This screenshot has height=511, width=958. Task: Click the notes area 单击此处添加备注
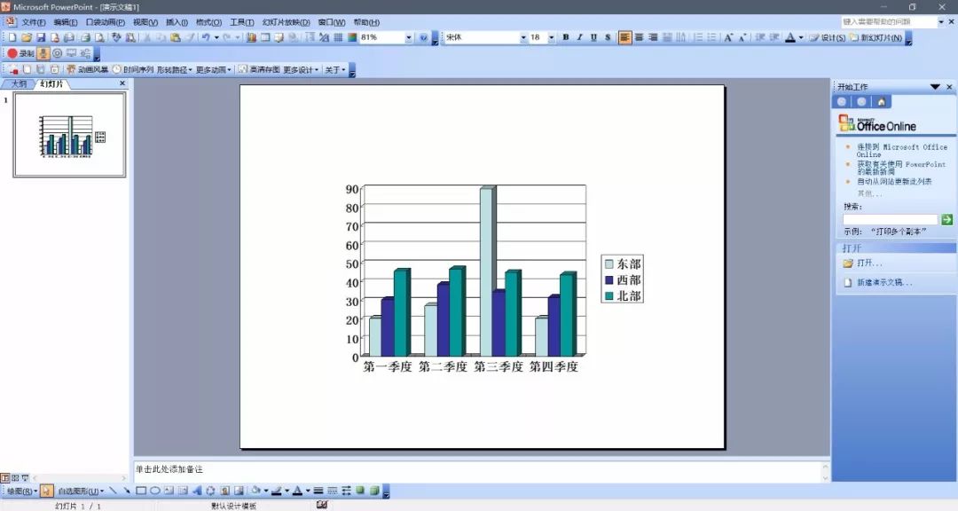tap(479, 471)
